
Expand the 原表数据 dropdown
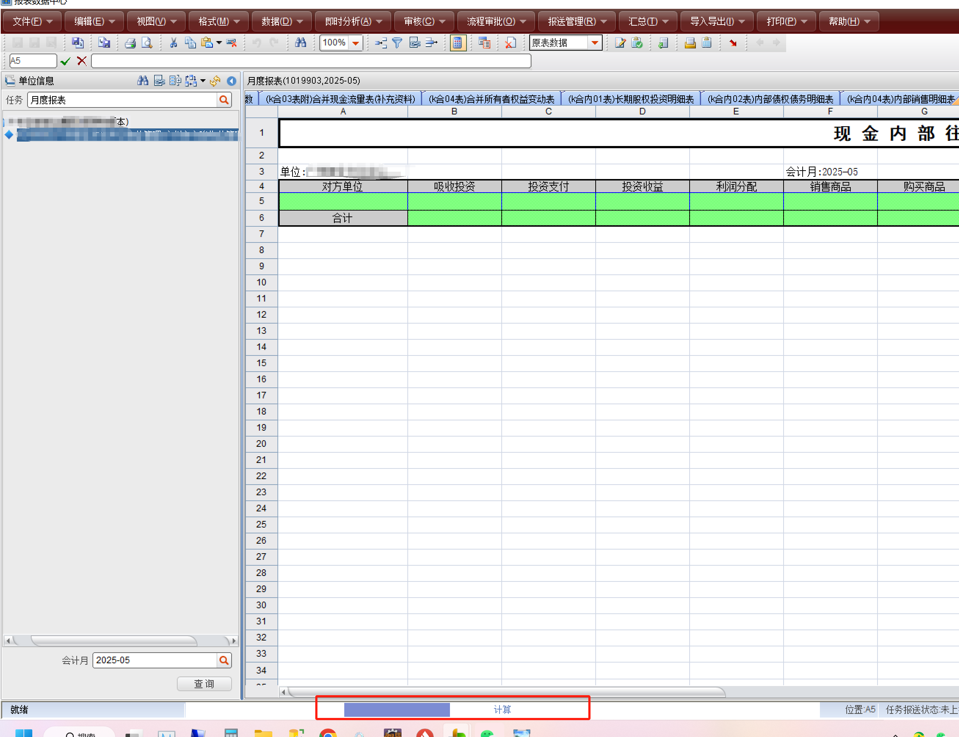coord(595,43)
